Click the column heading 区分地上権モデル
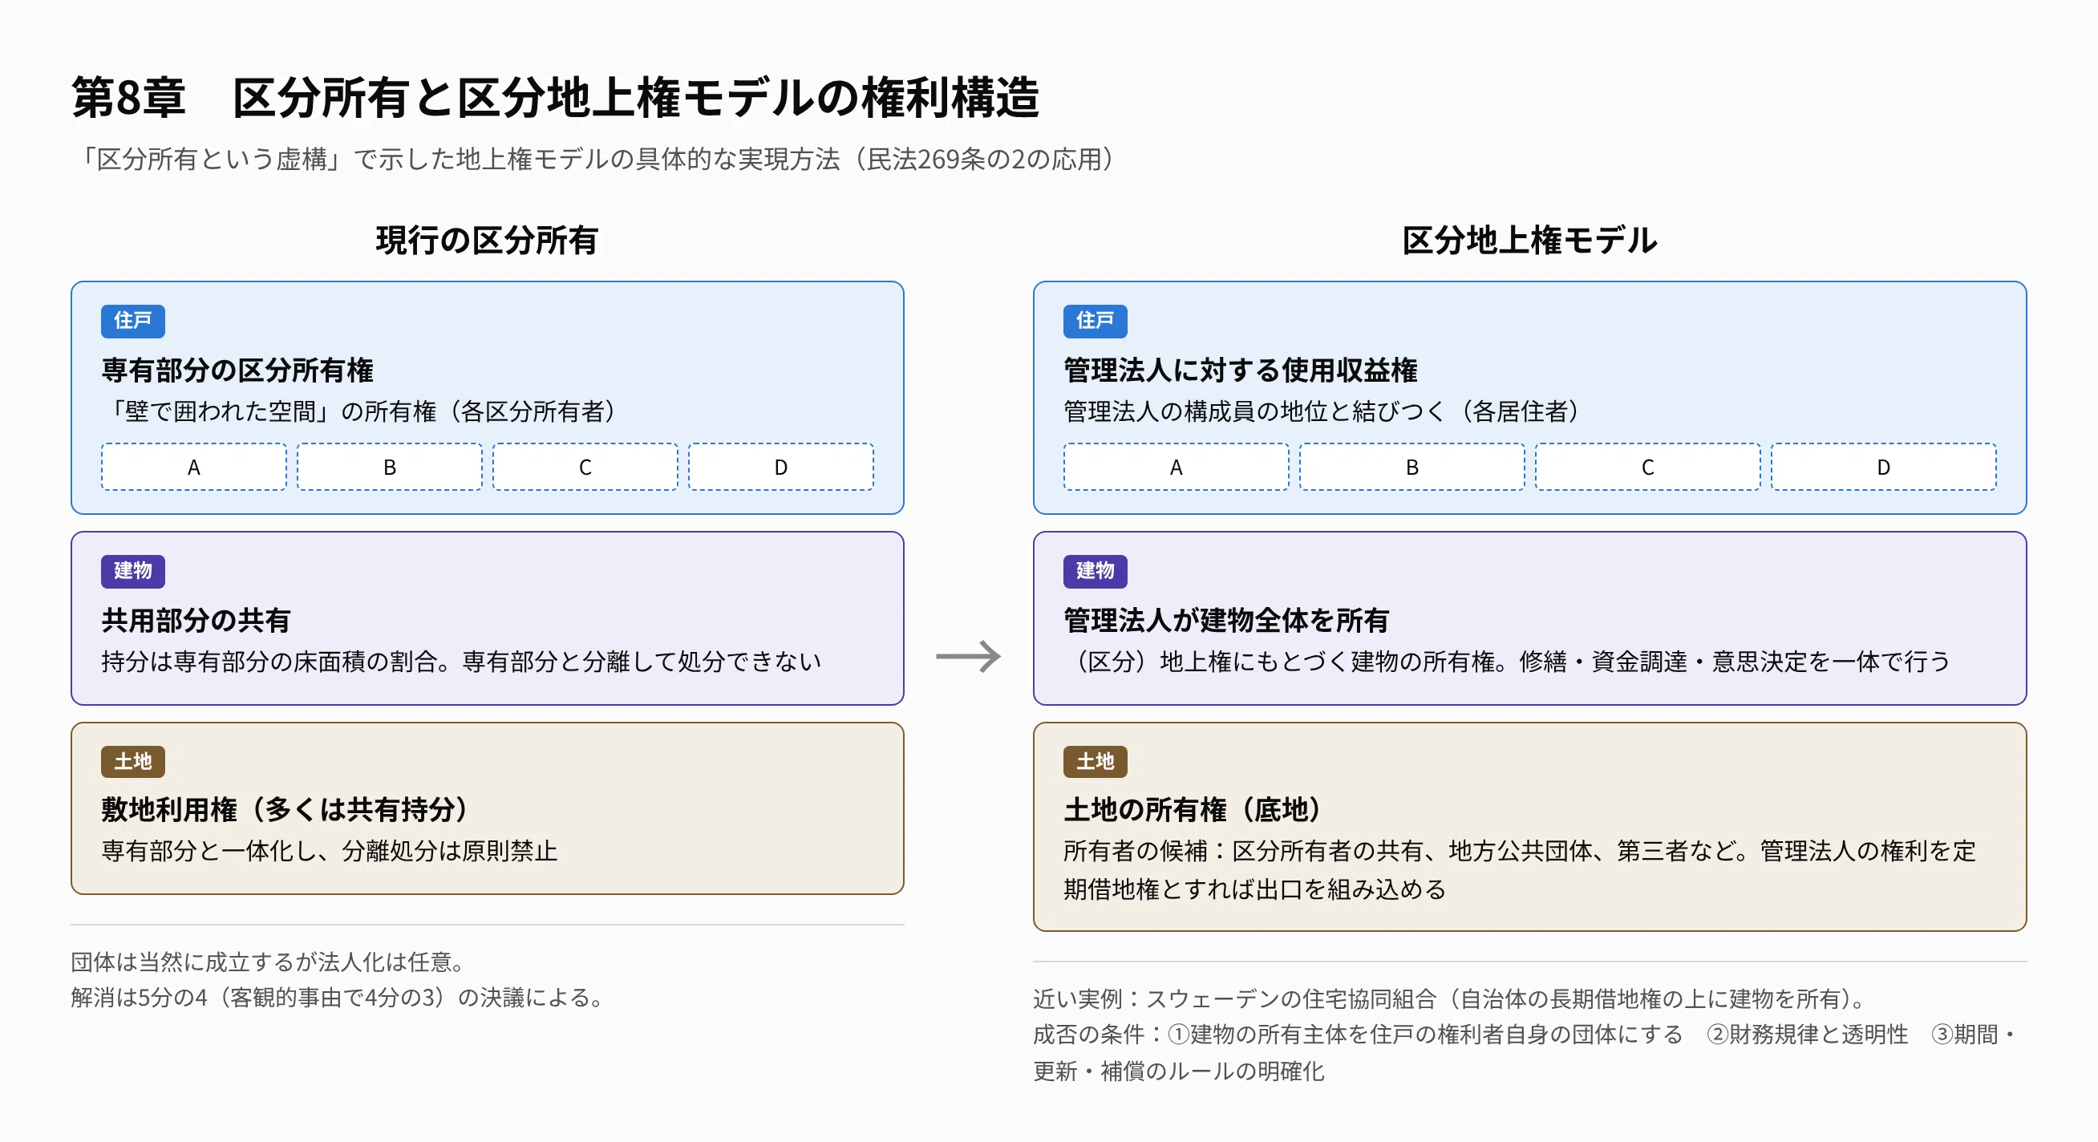The height and width of the screenshot is (1142, 2098). 1529,241
